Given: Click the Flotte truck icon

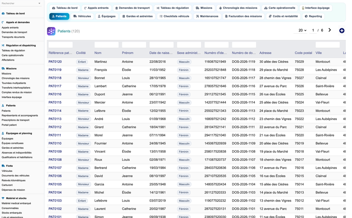Looking at the screenshot, I should (x=3, y=166).
